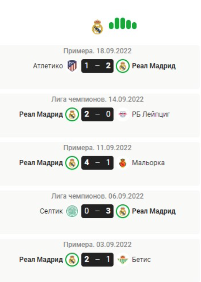Click the Mallorca club crest
Image resolution: width=201 pixels, height=282 pixels.
[x=123, y=163]
